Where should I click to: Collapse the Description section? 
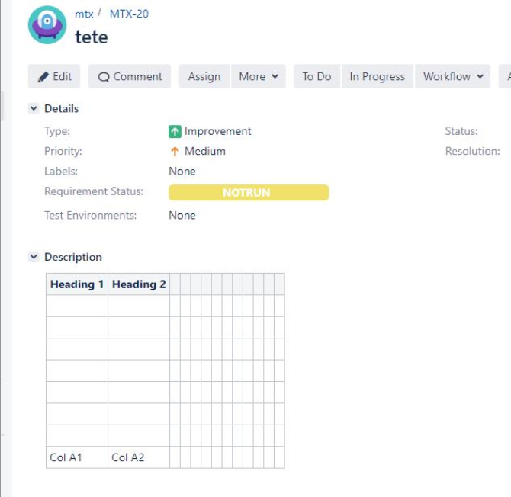click(34, 257)
